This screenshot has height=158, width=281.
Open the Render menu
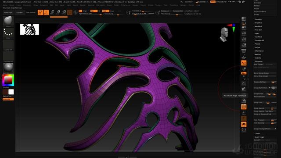click(135, 5)
